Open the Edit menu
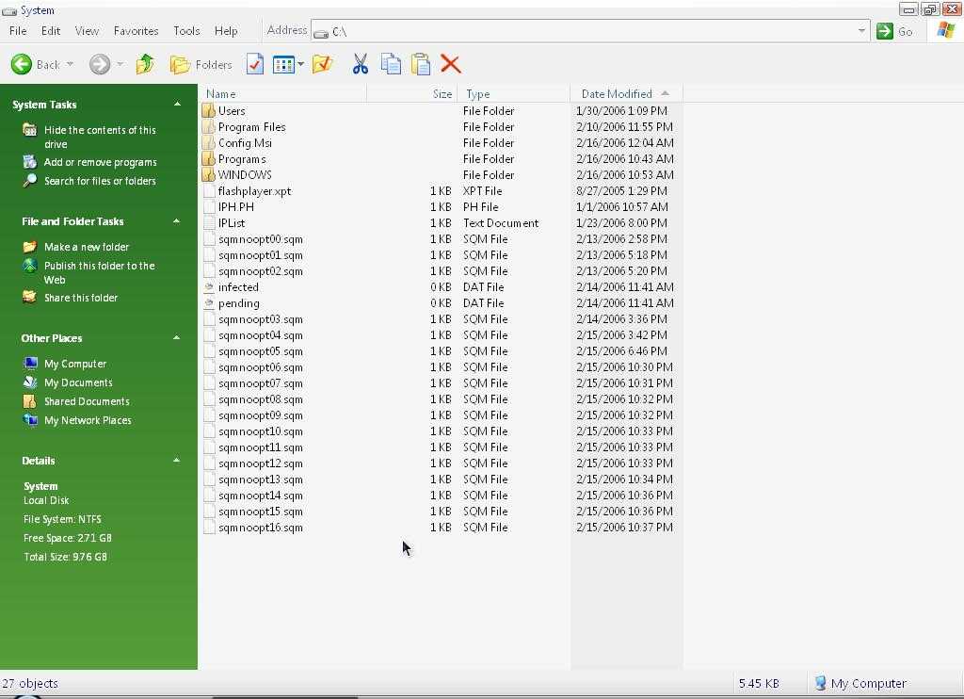 click(x=51, y=31)
